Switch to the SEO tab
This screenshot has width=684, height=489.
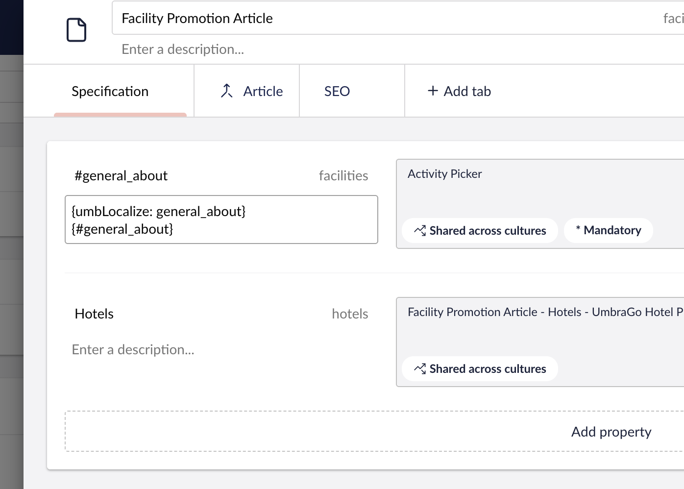tap(337, 92)
